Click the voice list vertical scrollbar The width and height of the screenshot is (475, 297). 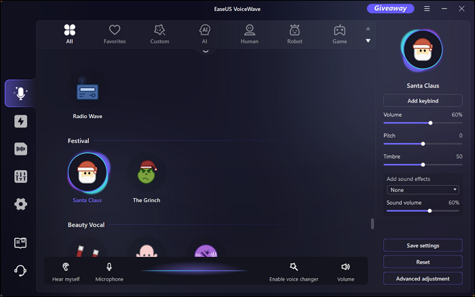click(x=371, y=224)
